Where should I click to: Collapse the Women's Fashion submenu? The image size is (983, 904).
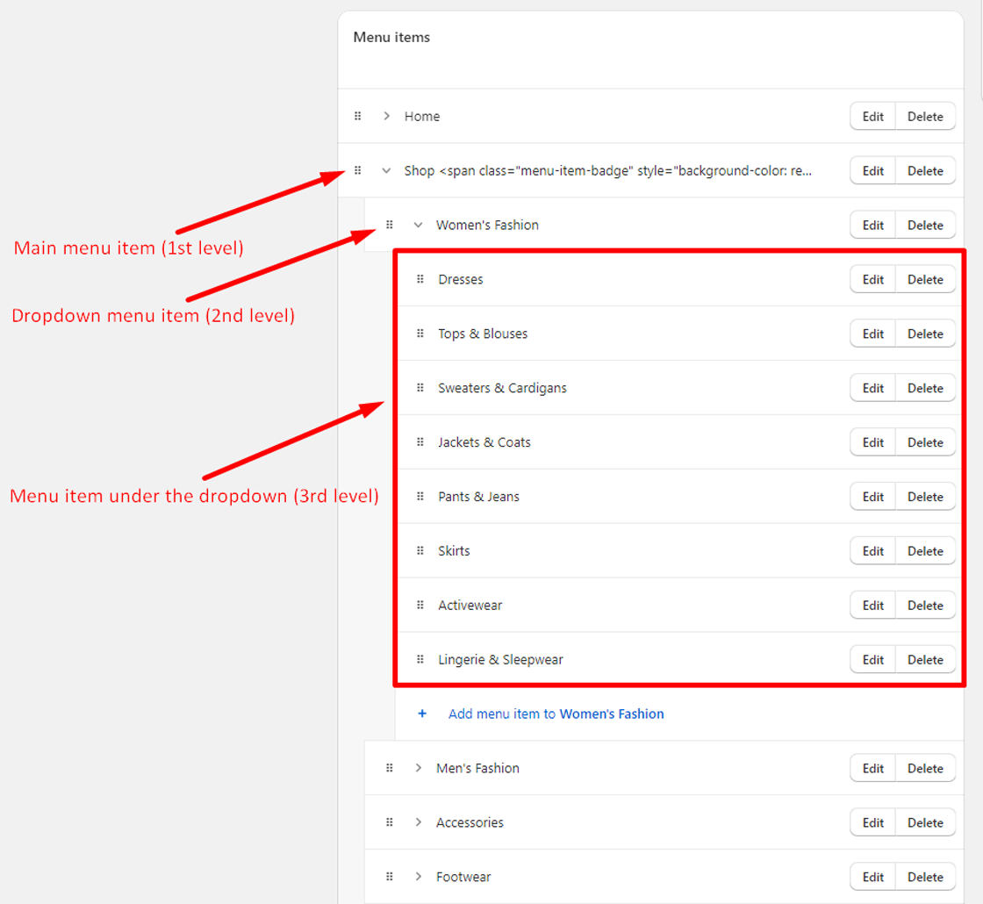point(418,226)
